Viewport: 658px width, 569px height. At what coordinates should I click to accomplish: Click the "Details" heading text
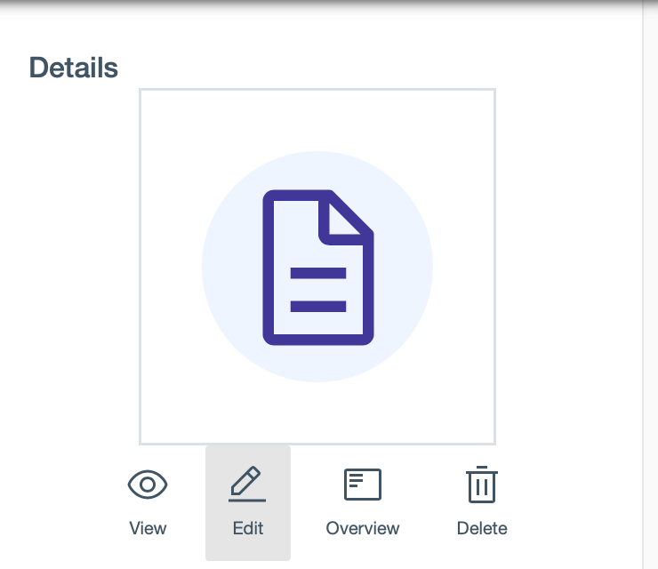pyautogui.click(x=74, y=68)
